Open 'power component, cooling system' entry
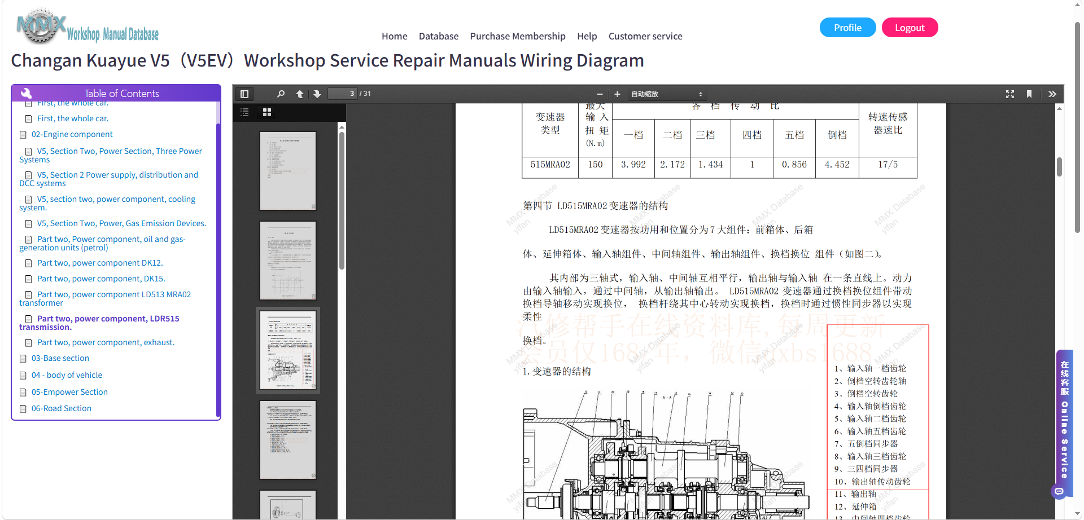 tap(107, 204)
